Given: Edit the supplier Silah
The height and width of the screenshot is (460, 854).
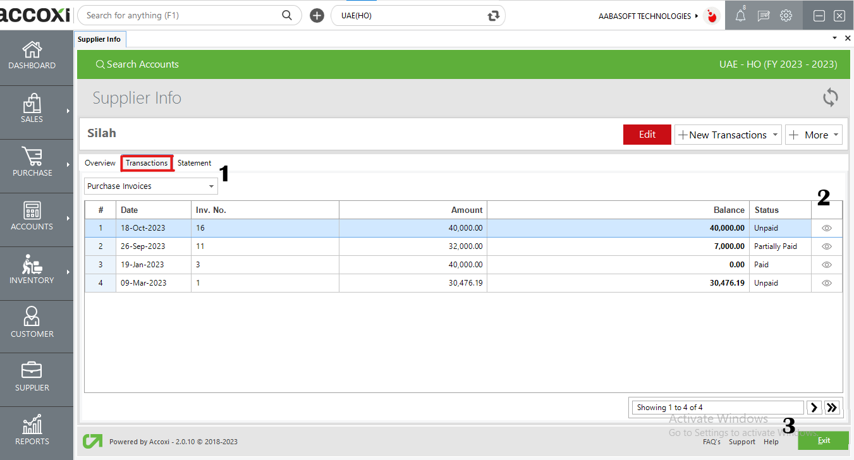Looking at the screenshot, I should [647, 135].
